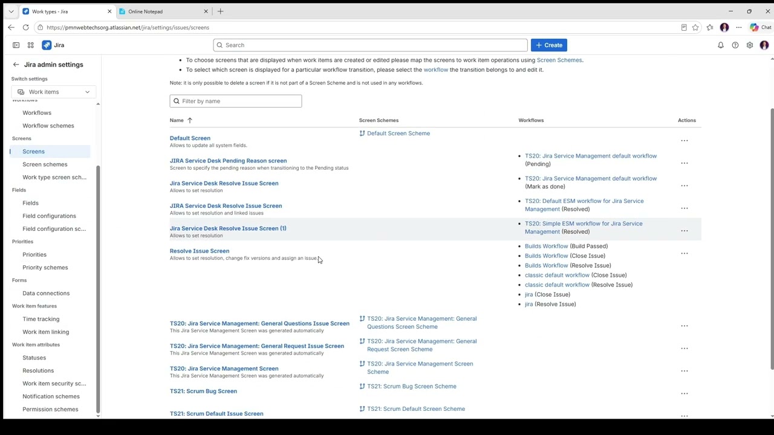
Task: Open a new browser tab
Action: click(x=220, y=11)
